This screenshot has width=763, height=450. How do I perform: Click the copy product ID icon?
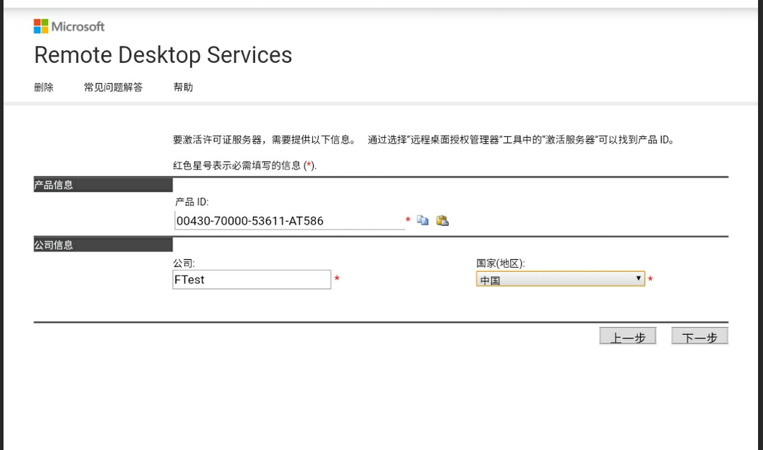(422, 220)
